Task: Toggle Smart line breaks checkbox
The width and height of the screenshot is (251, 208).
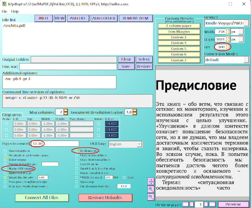Action: [x=5, y=177]
